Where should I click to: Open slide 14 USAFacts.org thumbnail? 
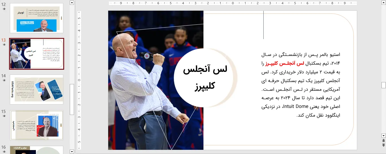tap(37, 89)
